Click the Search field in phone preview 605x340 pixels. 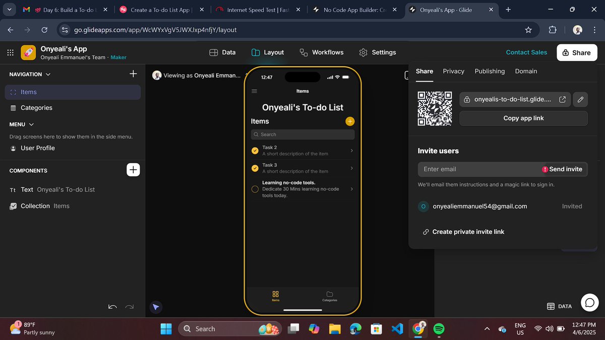(302, 134)
